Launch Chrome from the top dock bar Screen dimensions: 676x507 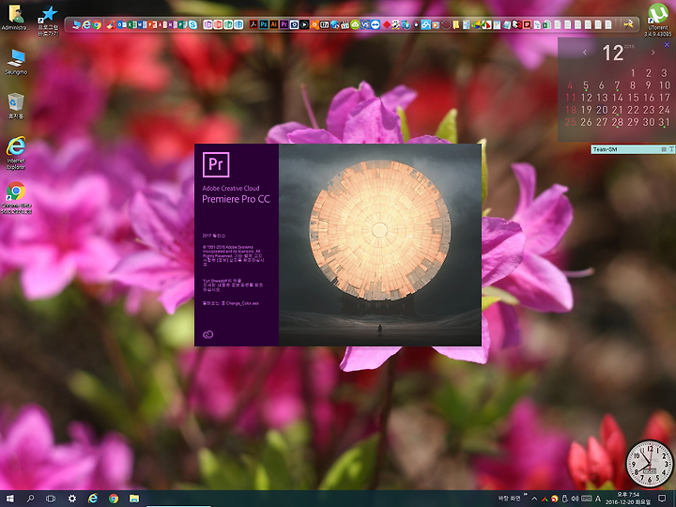97,24
